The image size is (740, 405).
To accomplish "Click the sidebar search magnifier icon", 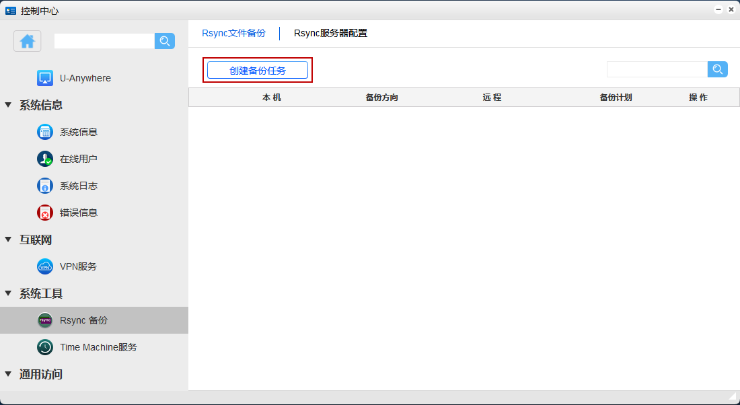I will click(x=165, y=41).
